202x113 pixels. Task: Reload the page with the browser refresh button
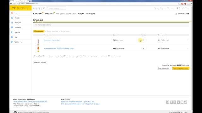[x=17, y=4]
